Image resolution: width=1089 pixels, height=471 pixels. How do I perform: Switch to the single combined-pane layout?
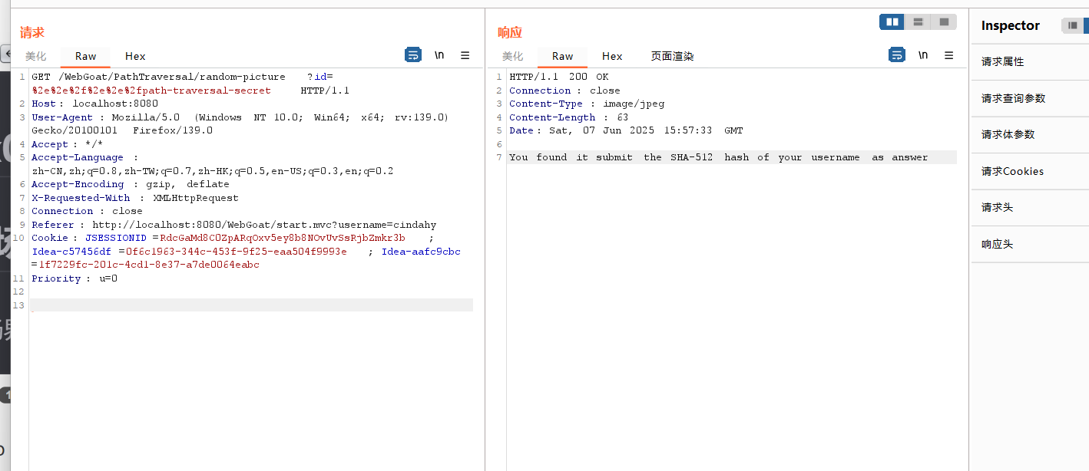(x=944, y=22)
